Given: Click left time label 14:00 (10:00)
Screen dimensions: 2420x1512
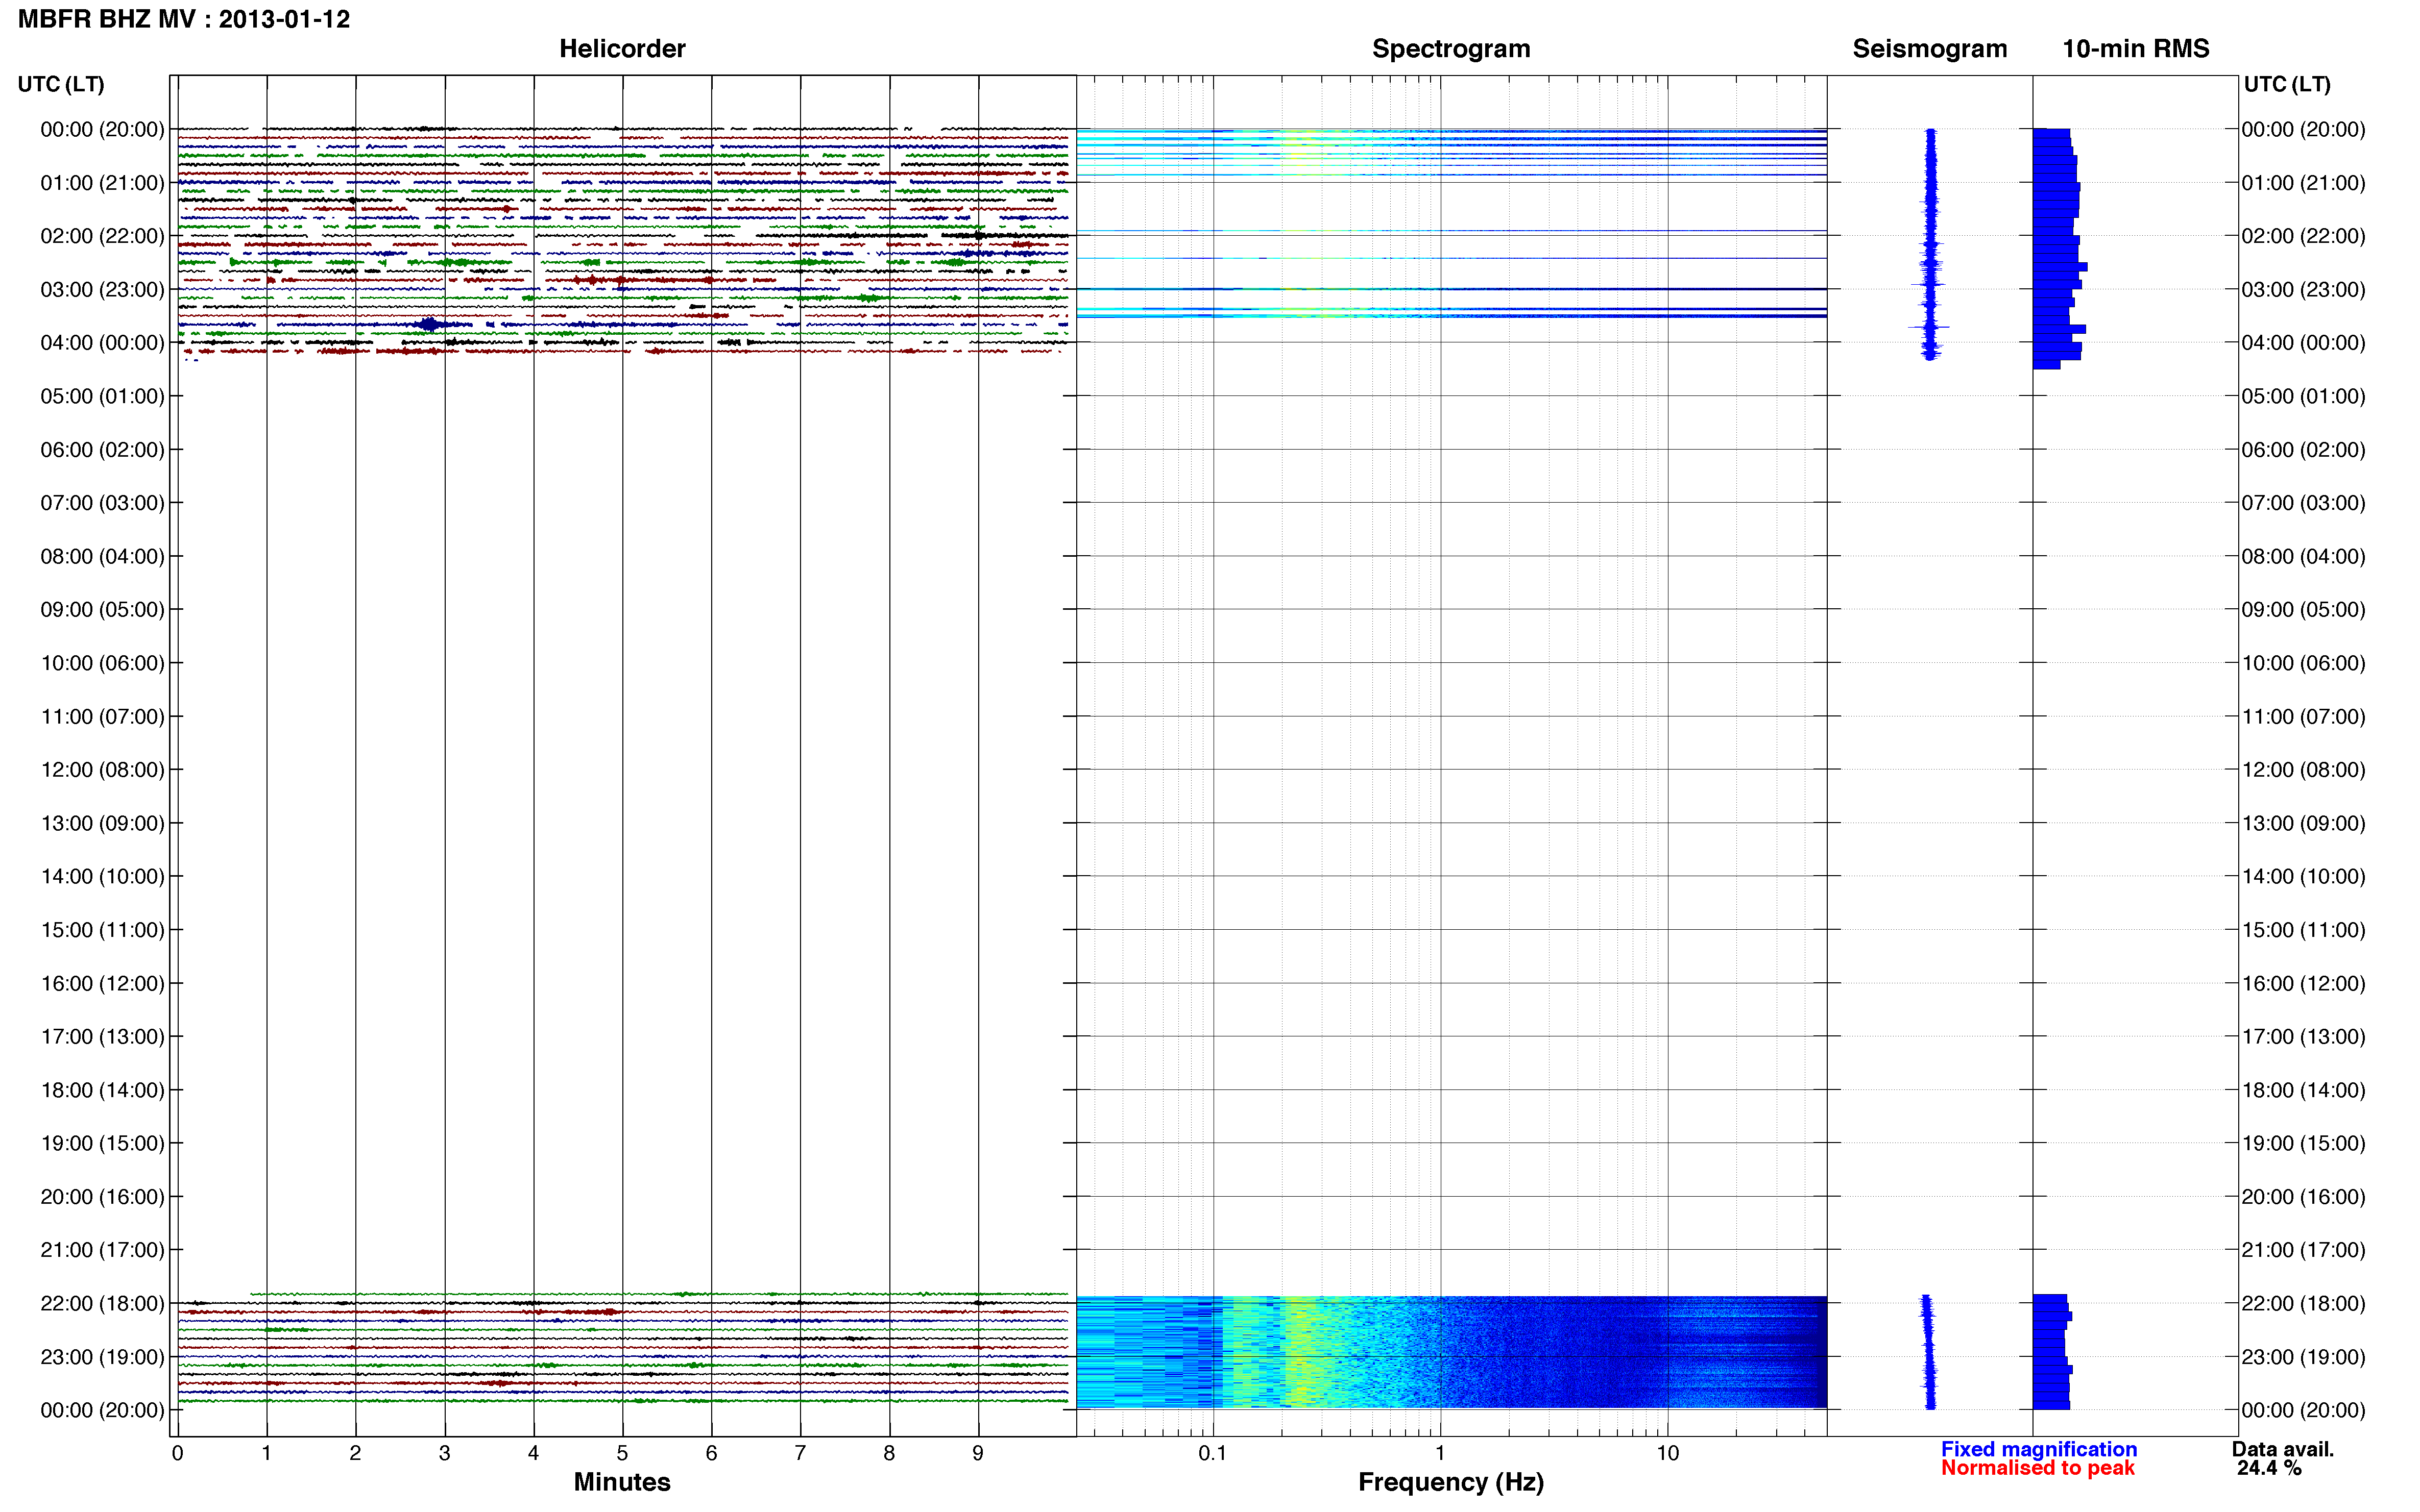Looking at the screenshot, I should (x=102, y=876).
